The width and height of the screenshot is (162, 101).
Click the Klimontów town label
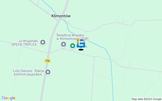tap(61, 16)
